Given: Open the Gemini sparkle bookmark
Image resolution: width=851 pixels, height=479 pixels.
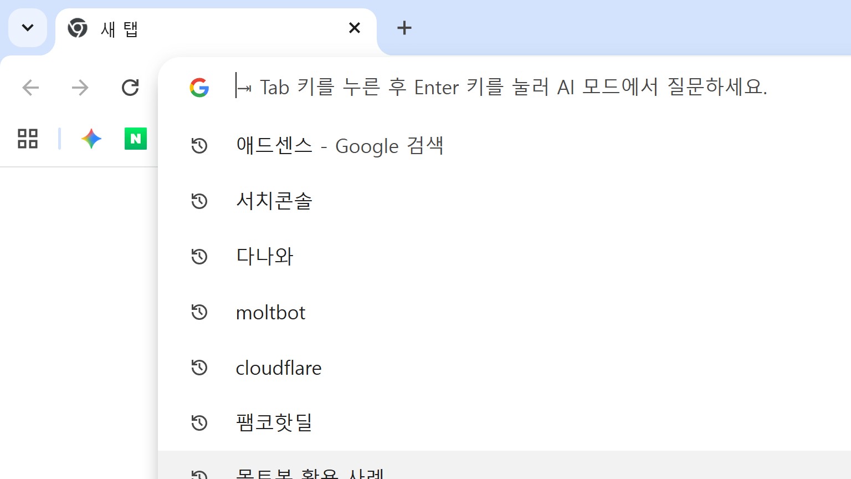Looking at the screenshot, I should 91,139.
